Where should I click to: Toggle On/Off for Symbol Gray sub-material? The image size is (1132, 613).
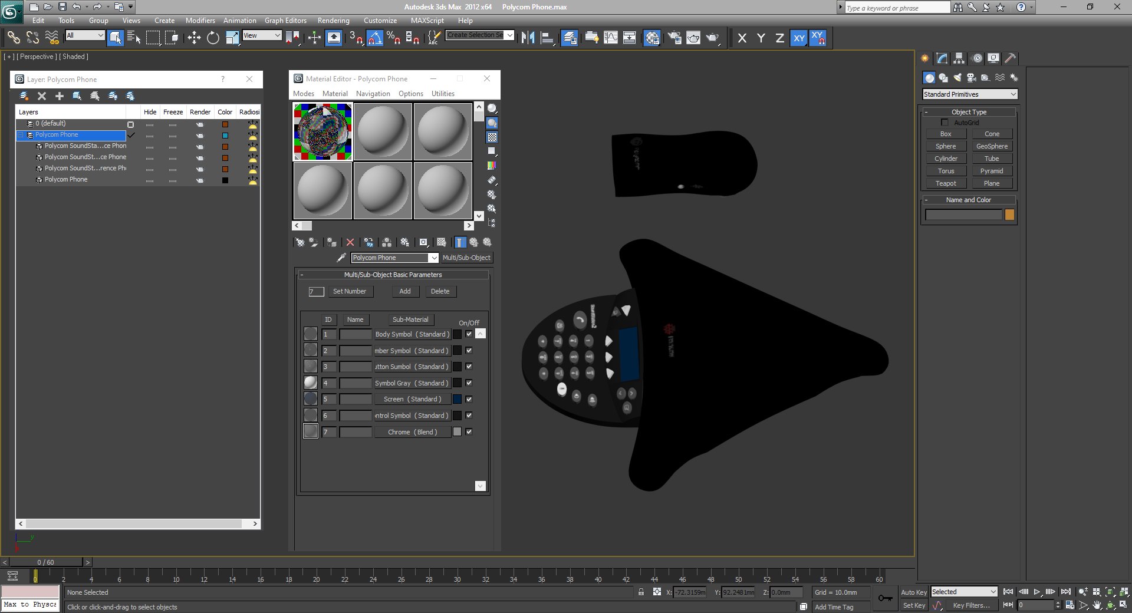pos(469,383)
